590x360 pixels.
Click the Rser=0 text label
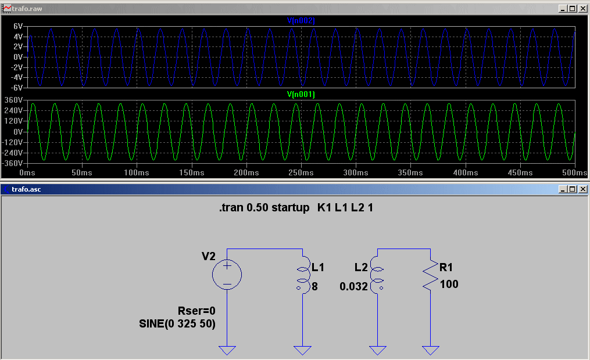click(196, 311)
